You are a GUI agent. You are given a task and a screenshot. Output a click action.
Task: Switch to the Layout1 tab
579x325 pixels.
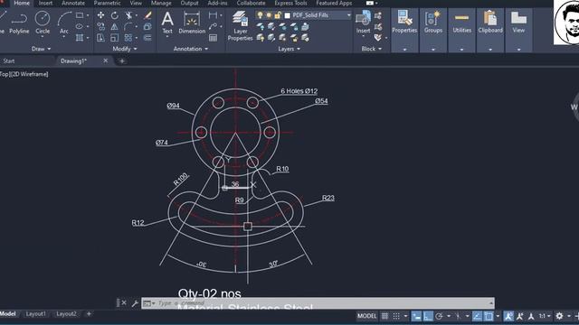pyautogui.click(x=36, y=314)
